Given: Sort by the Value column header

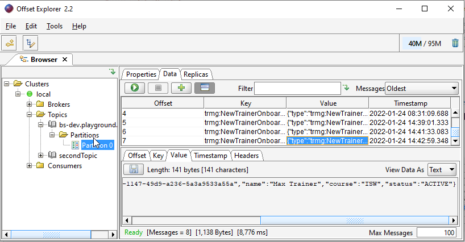Looking at the screenshot, I should tap(327, 103).
